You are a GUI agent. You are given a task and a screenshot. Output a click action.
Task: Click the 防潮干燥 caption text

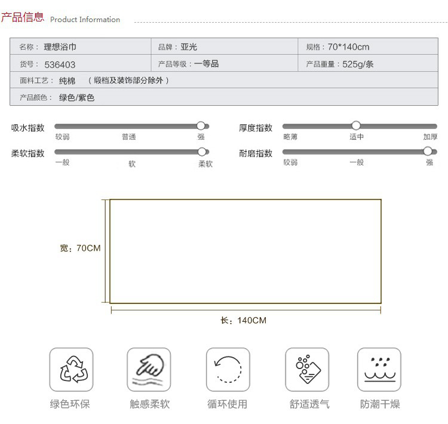[379, 404]
